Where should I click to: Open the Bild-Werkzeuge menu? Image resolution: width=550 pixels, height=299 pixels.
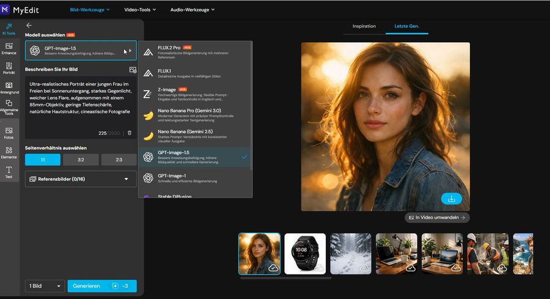[90, 10]
